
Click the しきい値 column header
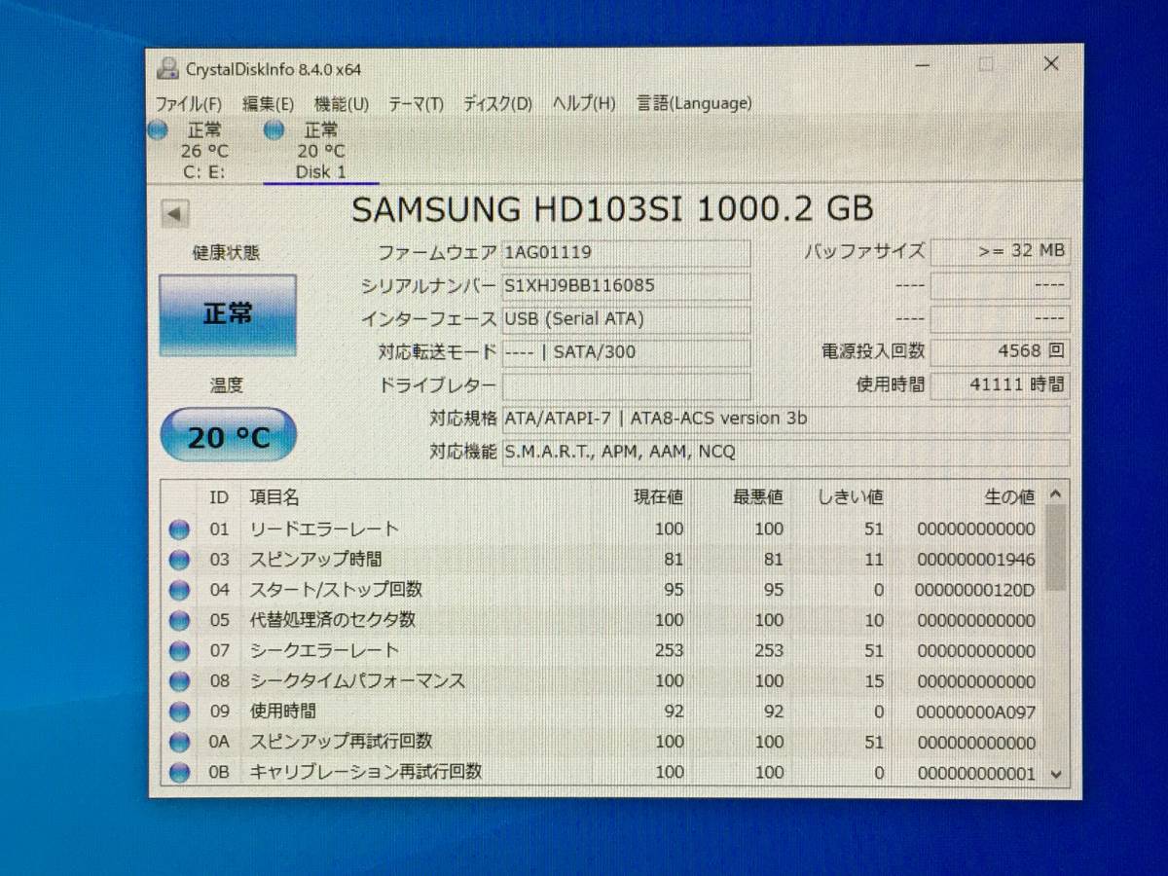[849, 497]
